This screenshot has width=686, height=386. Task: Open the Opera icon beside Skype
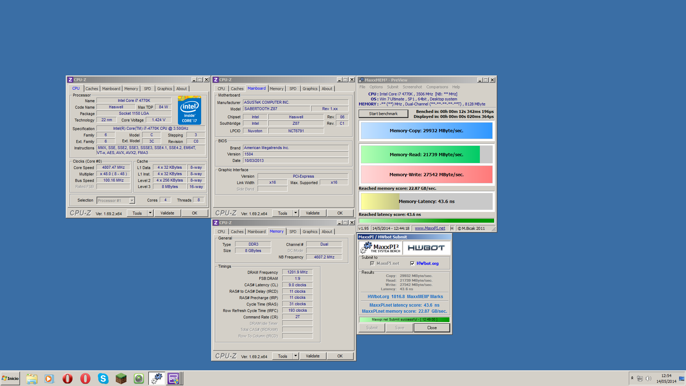[x=85, y=378]
